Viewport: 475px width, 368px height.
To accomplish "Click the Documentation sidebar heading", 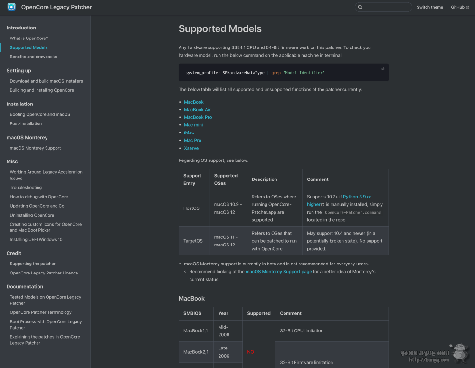I will tap(25, 286).
